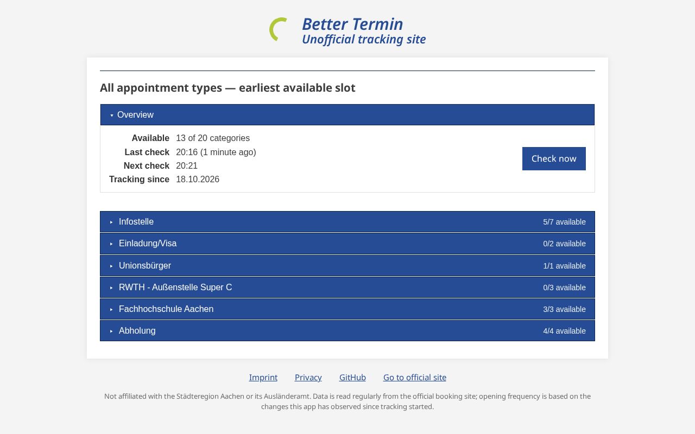Click the 'Available' label in Overview
This screenshot has height=434, width=695.
click(150, 138)
